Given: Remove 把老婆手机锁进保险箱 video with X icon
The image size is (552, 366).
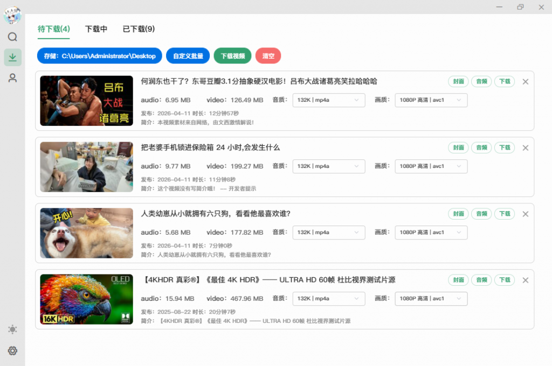Looking at the screenshot, I should click(x=526, y=148).
